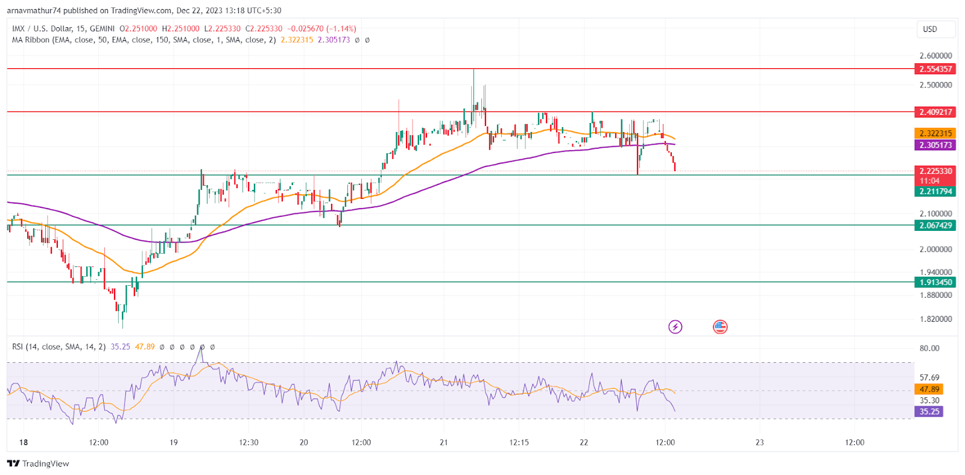
Task: Click the green 2.067429 support label
Action: coord(935,225)
